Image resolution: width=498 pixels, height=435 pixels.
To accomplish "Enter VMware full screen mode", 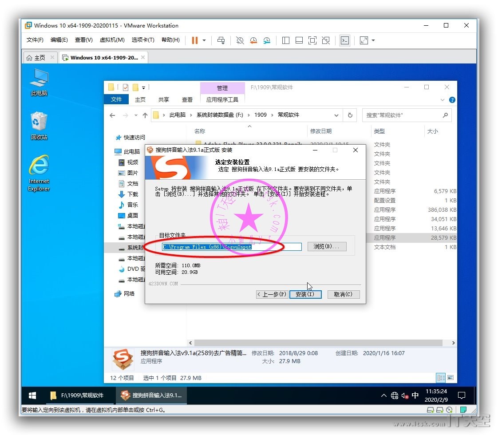I will coord(312,40).
